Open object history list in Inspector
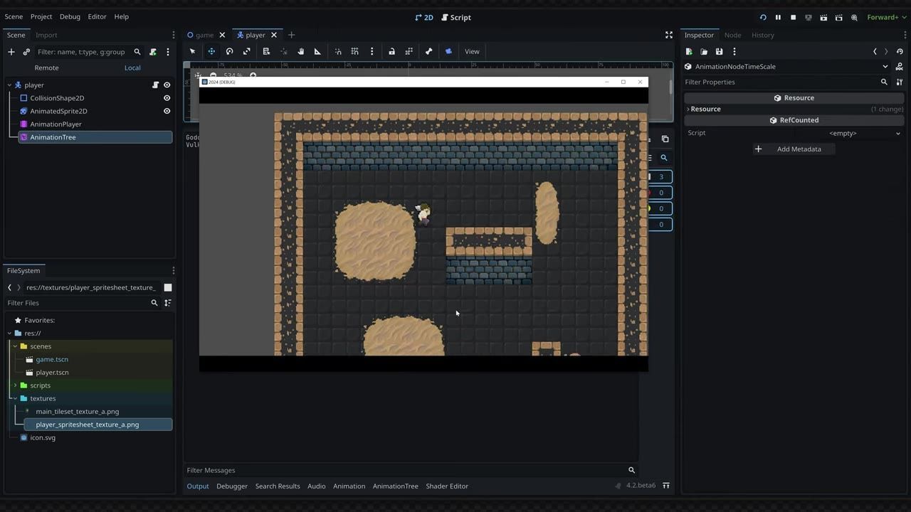 (900, 51)
